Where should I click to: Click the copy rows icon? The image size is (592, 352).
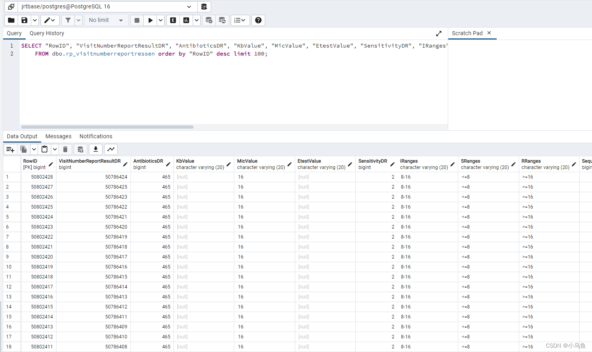coord(24,149)
